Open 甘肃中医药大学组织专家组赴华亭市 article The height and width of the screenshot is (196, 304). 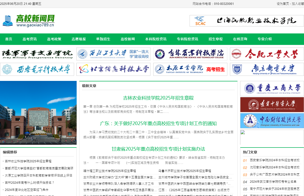pos(120,190)
